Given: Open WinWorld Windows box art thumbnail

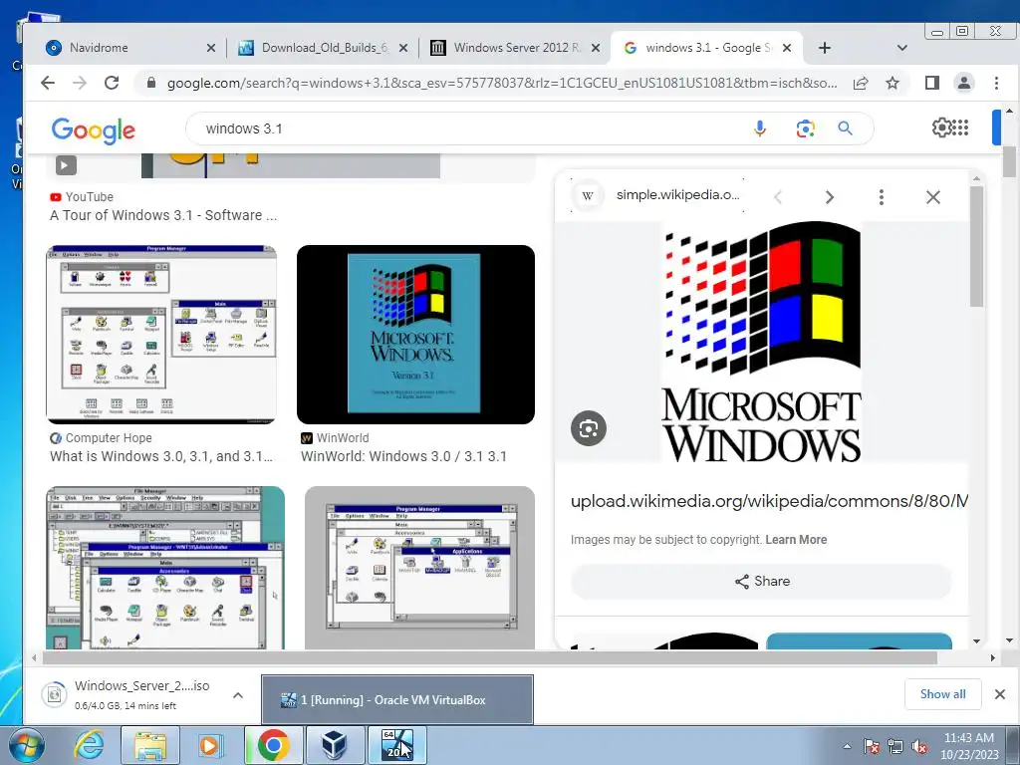Looking at the screenshot, I should pos(415,335).
